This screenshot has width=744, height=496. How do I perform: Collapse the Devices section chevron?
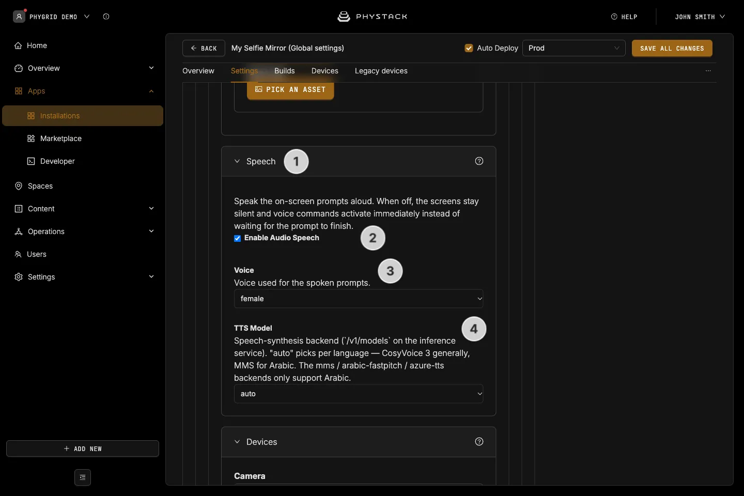[x=237, y=442]
